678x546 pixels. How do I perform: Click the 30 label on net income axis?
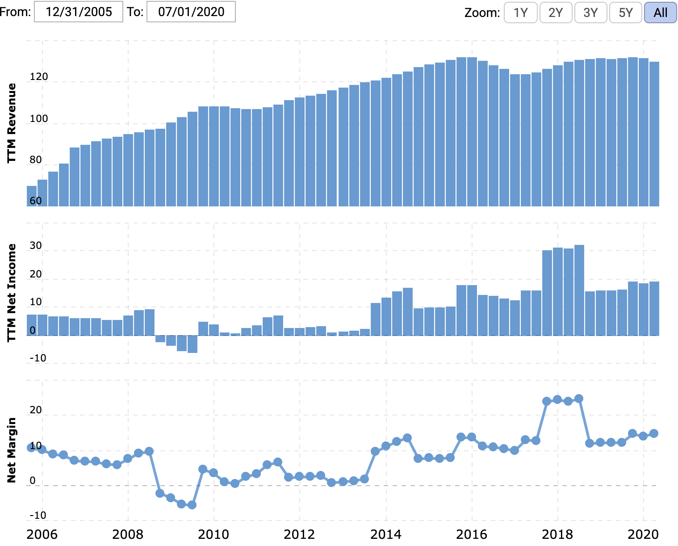coord(36,246)
